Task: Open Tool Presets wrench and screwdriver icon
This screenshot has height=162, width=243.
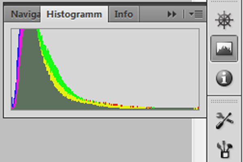Action: click(x=224, y=120)
